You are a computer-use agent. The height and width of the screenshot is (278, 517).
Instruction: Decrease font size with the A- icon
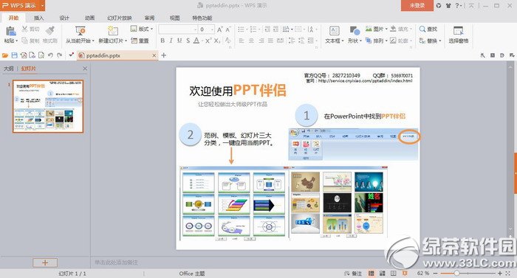coord(228,29)
